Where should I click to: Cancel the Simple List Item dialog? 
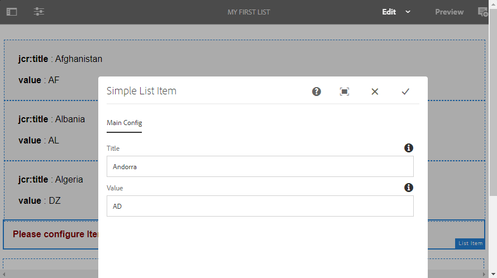click(375, 92)
